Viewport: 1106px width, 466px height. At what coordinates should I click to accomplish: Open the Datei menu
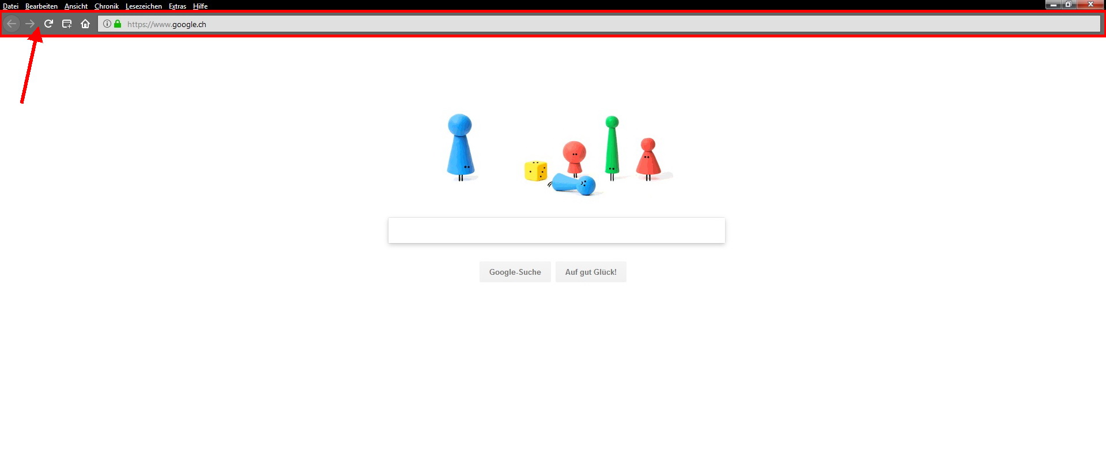click(10, 6)
